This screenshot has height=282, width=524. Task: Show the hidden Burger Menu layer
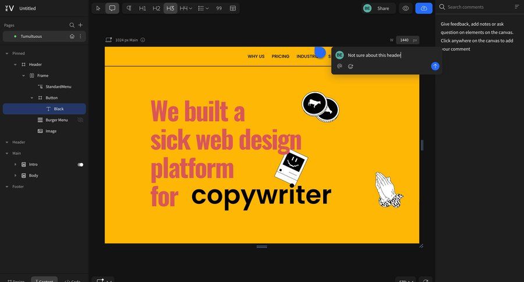coord(80,120)
